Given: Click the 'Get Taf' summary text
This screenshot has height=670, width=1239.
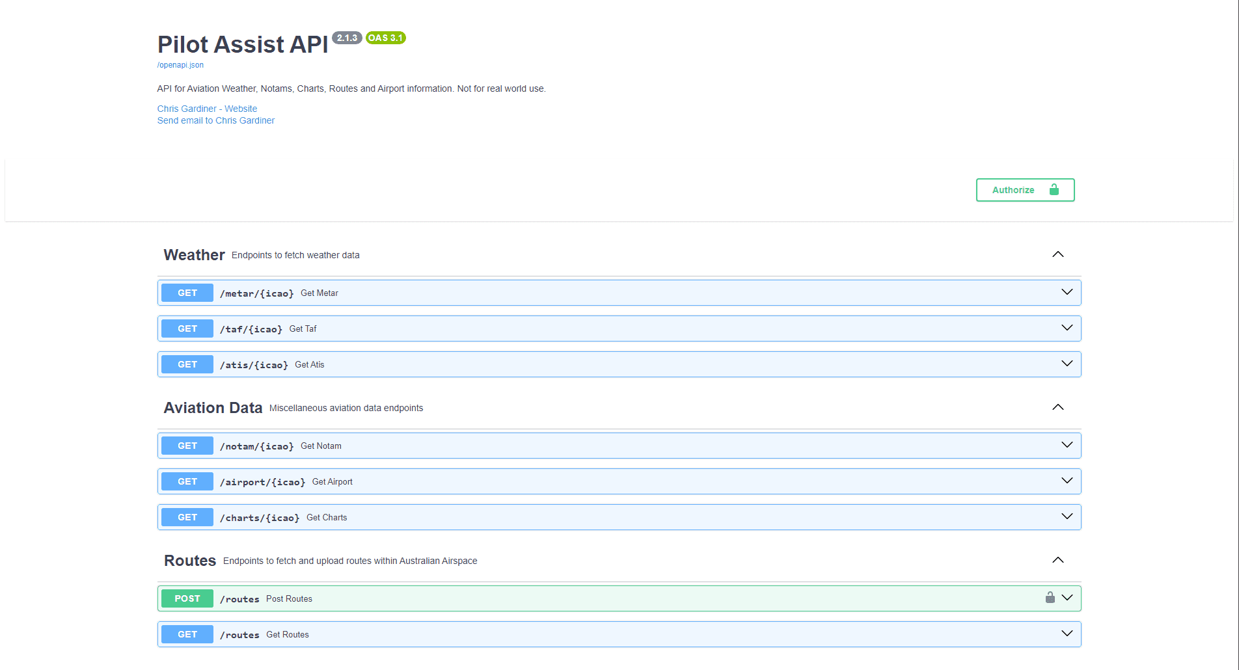Looking at the screenshot, I should [303, 329].
